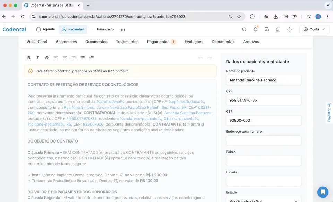Redo the last editor change
Screen dimensions: 333x202
coord(210,58)
